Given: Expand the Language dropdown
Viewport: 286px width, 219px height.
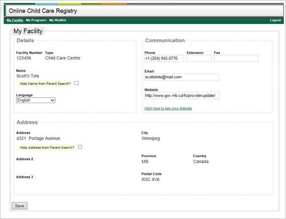Looking at the screenshot, I should 36,100.
